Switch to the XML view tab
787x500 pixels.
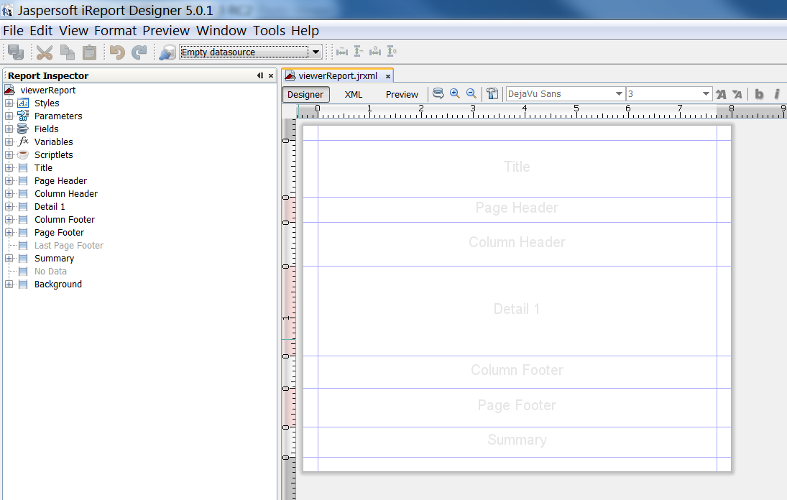[353, 94]
